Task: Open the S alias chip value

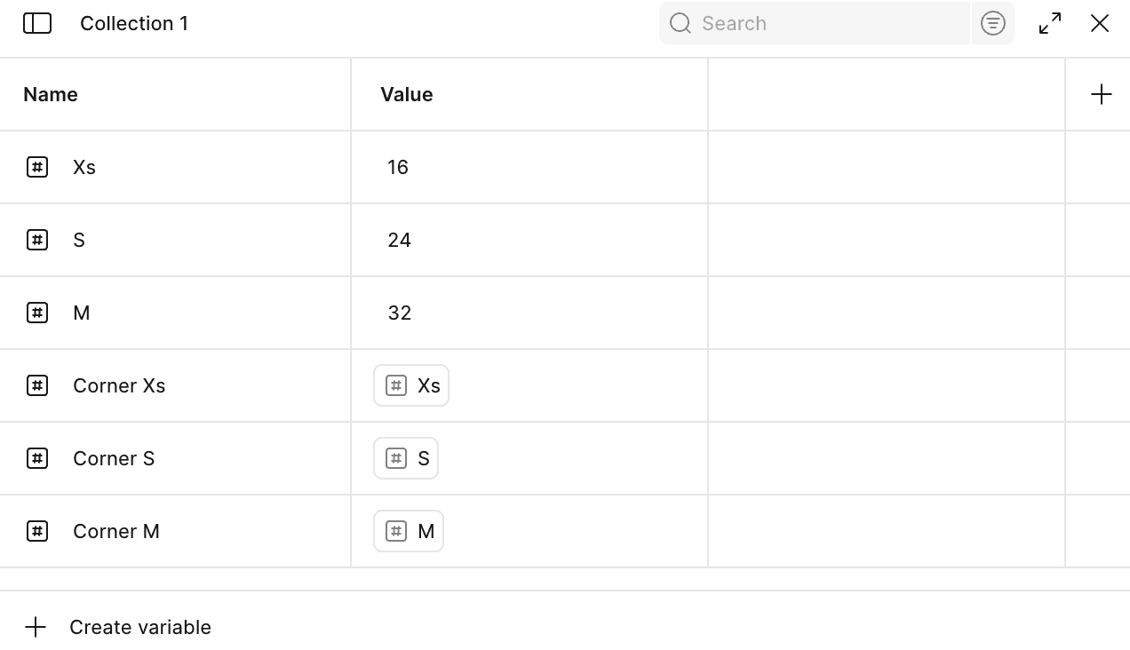Action: [406, 458]
